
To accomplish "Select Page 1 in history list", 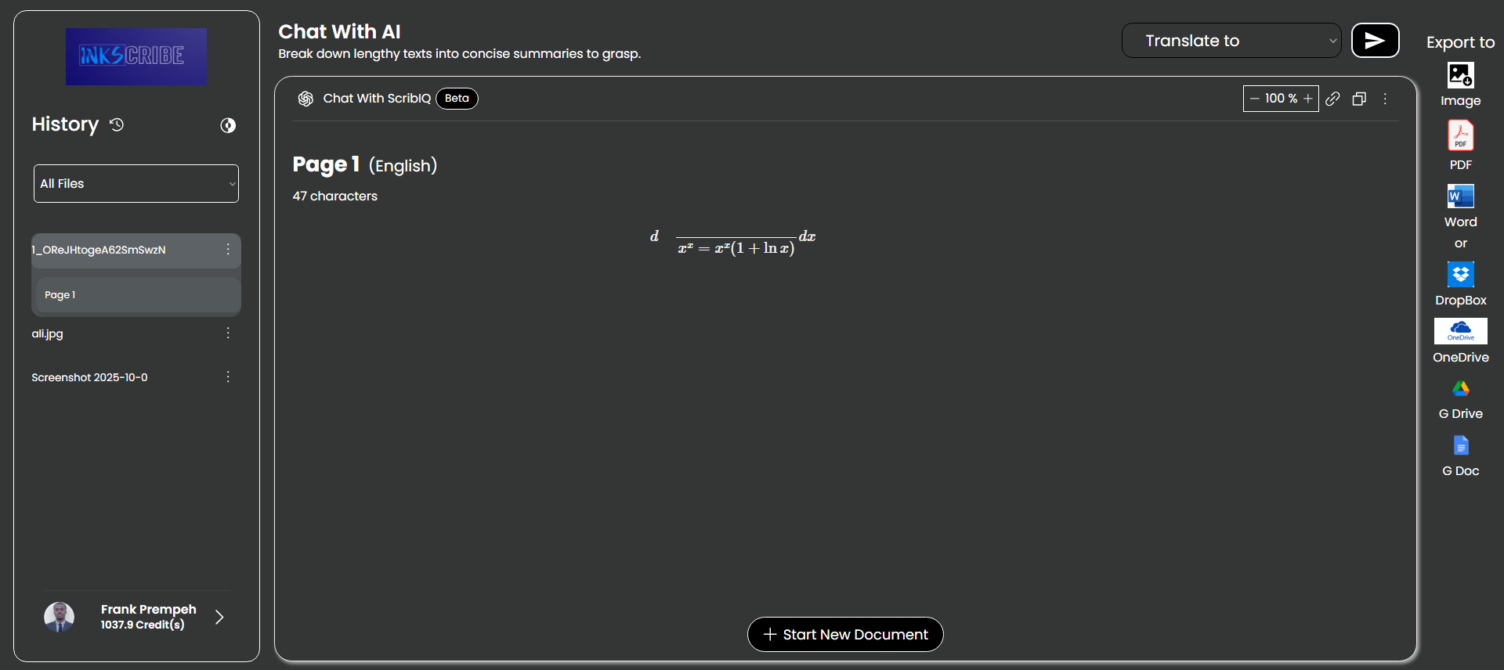I will click(x=137, y=295).
